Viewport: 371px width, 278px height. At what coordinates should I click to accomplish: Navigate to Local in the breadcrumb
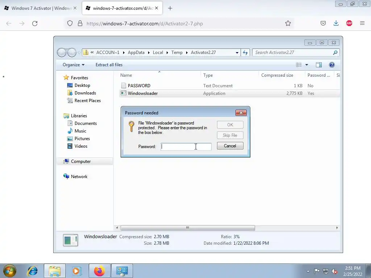tap(158, 52)
